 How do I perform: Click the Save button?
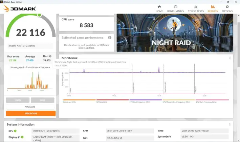(x=42, y=100)
